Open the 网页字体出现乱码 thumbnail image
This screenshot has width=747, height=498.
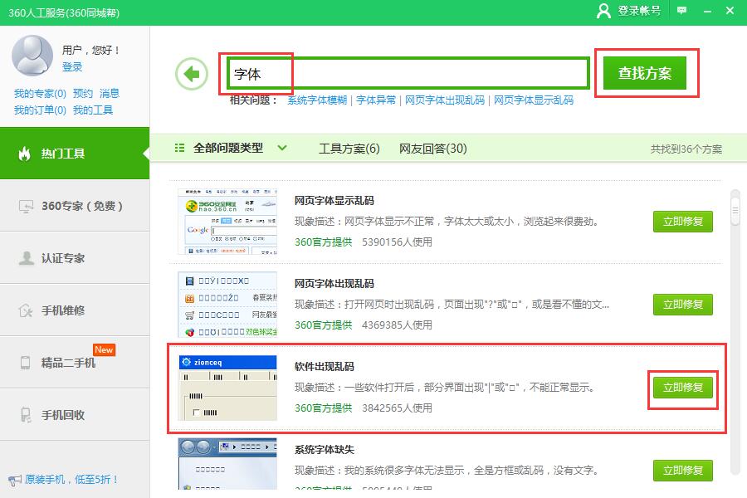point(227,305)
